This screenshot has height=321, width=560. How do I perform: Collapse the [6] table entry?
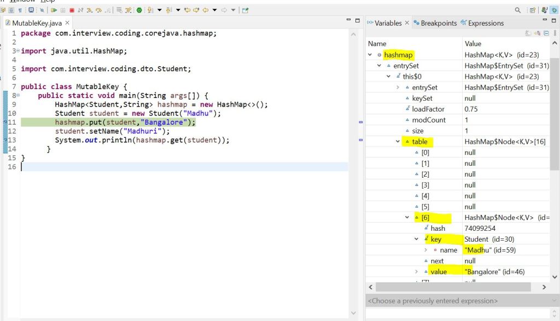point(407,218)
